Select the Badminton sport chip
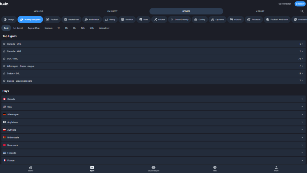307x173 pixels. tap(92, 20)
